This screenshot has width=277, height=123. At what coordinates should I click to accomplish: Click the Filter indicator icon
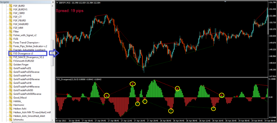click(x=11, y=31)
